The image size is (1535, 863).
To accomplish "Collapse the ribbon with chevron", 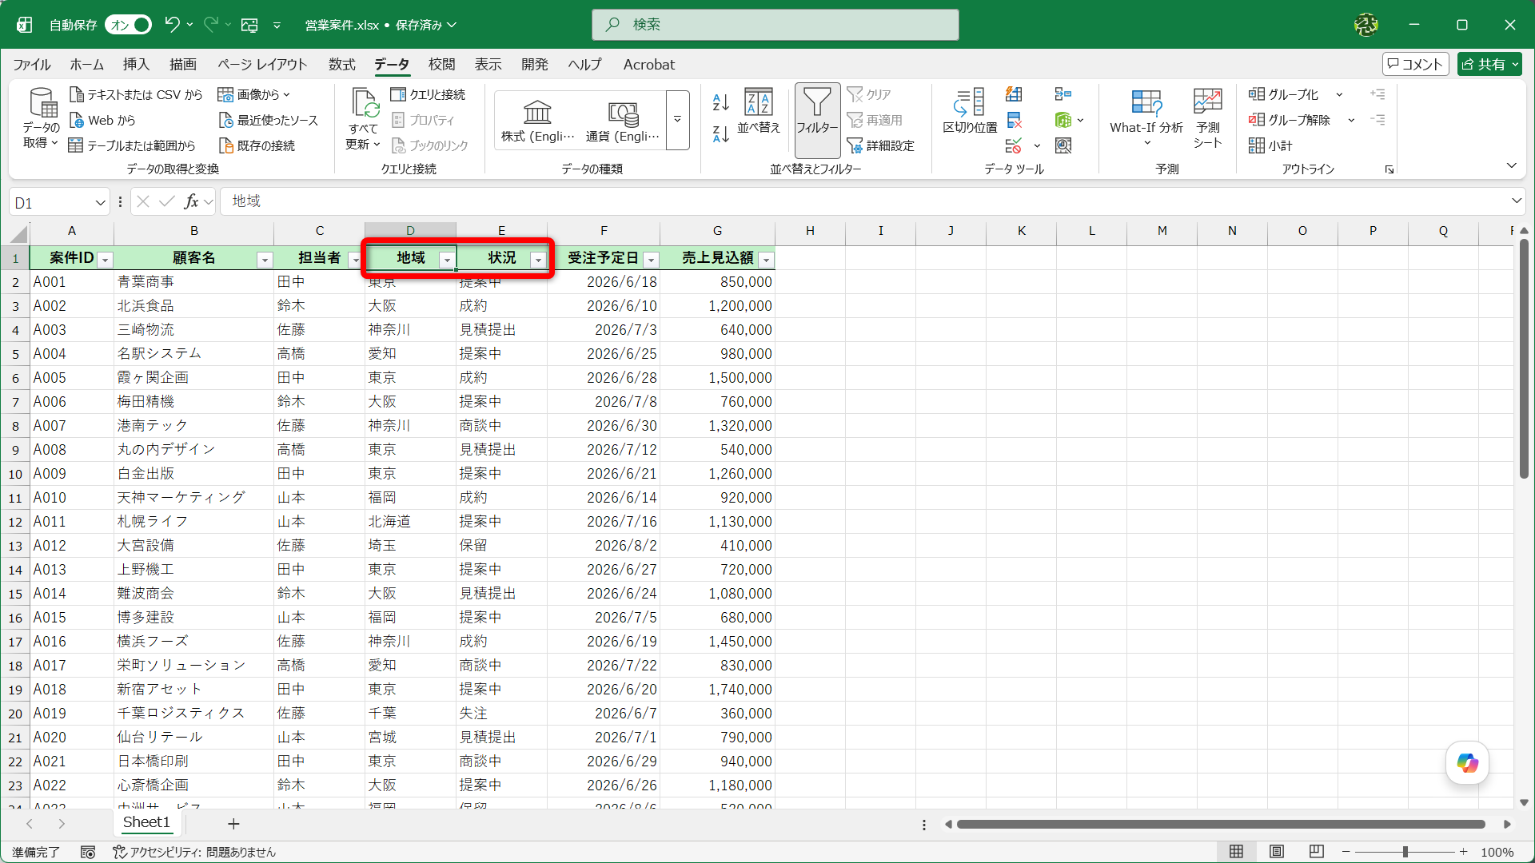I will click(x=1511, y=165).
